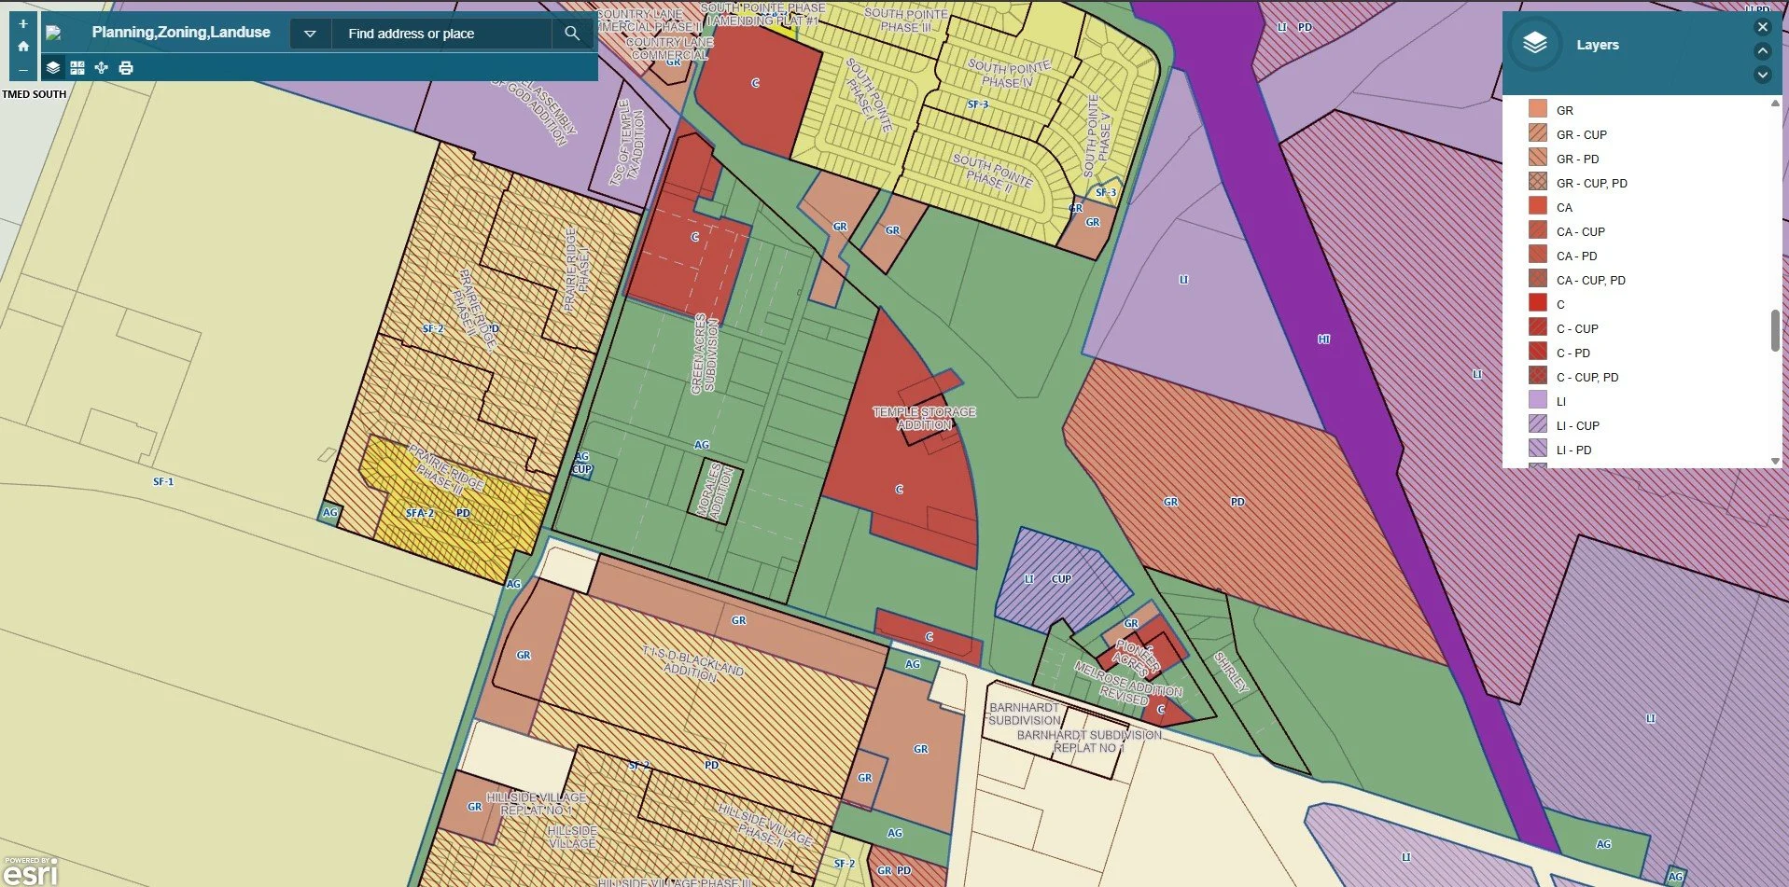
Task: Click the GR - PD legend swatch
Action: point(1538,158)
